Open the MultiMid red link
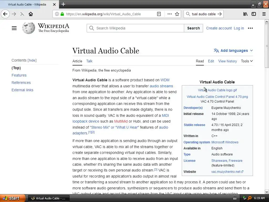This screenshot has height=202, width=269. (x=121, y=121)
